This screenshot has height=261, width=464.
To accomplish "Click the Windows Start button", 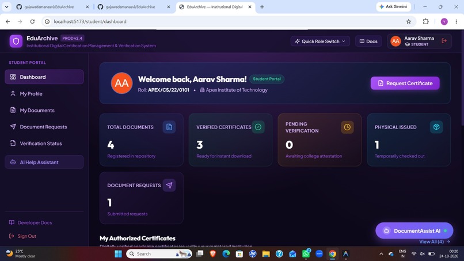I will 119,254.
